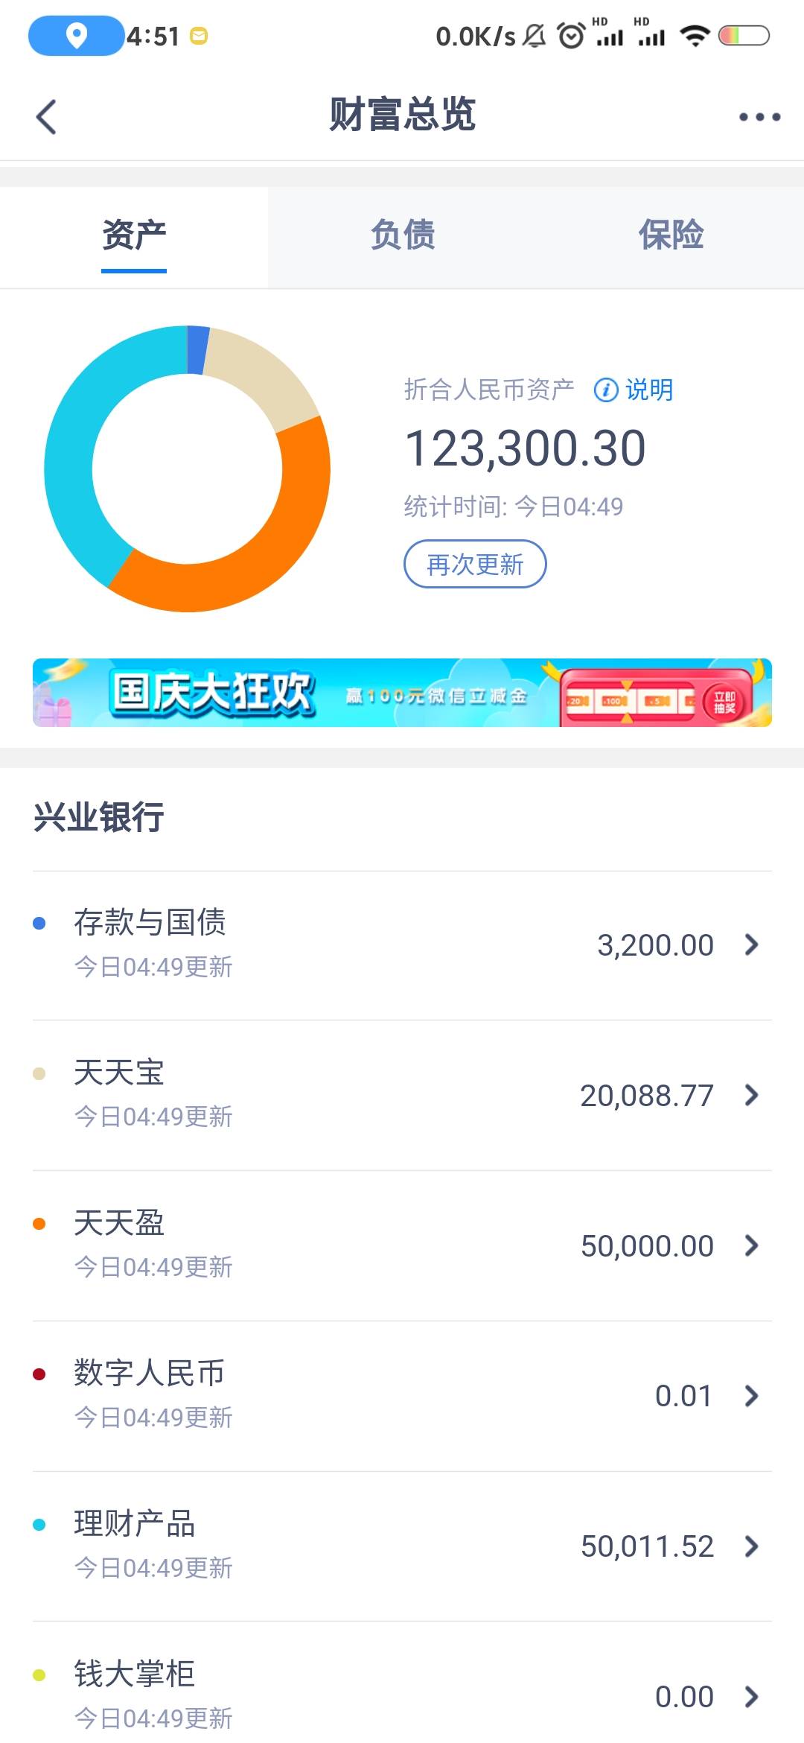Tap the muted bell status icon
This screenshot has height=1743, width=804.
click(534, 35)
